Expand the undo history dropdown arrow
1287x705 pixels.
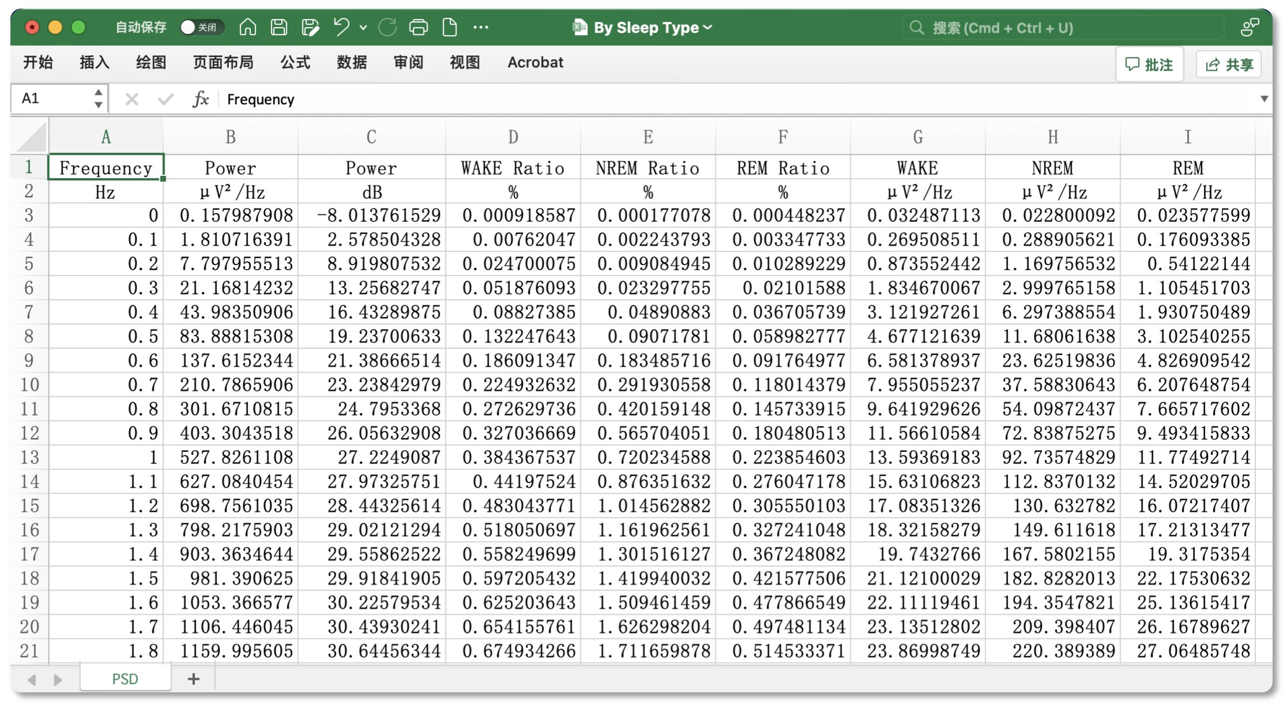pos(363,27)
